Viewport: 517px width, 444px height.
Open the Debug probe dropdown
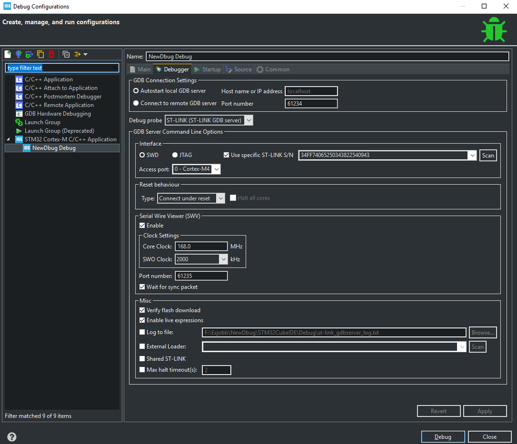[x=249, y=120]
